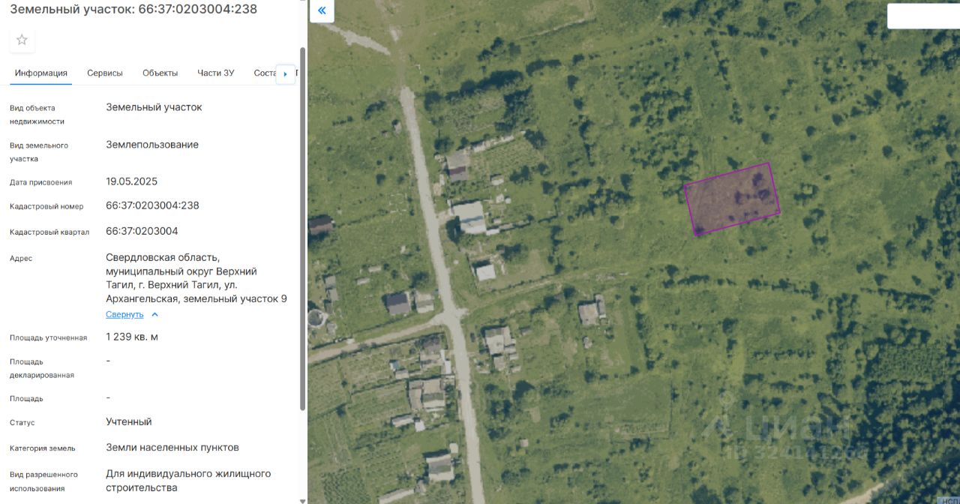Image resolution: width=960 pixels, height=504 pixels.
Task: Open the Информация tab
Action: point(41,73)
